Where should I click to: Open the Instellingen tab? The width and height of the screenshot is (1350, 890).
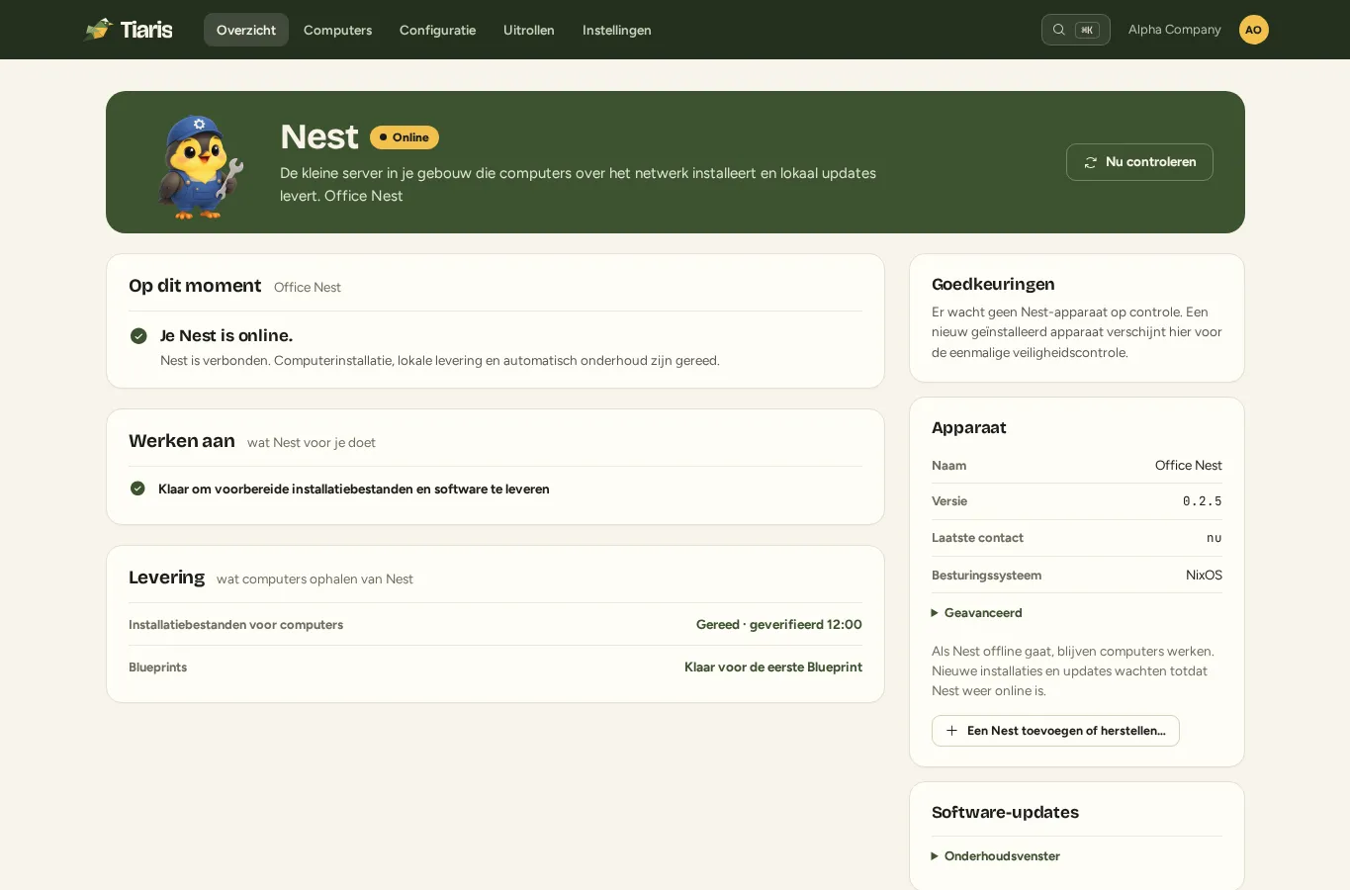(617, 30)
